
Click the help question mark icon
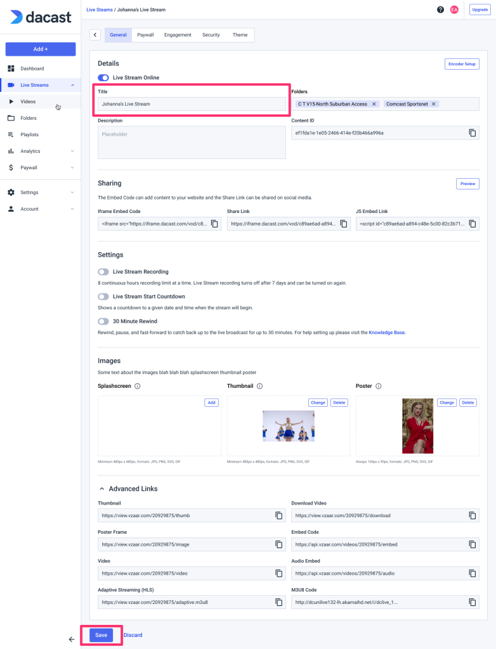440,10
